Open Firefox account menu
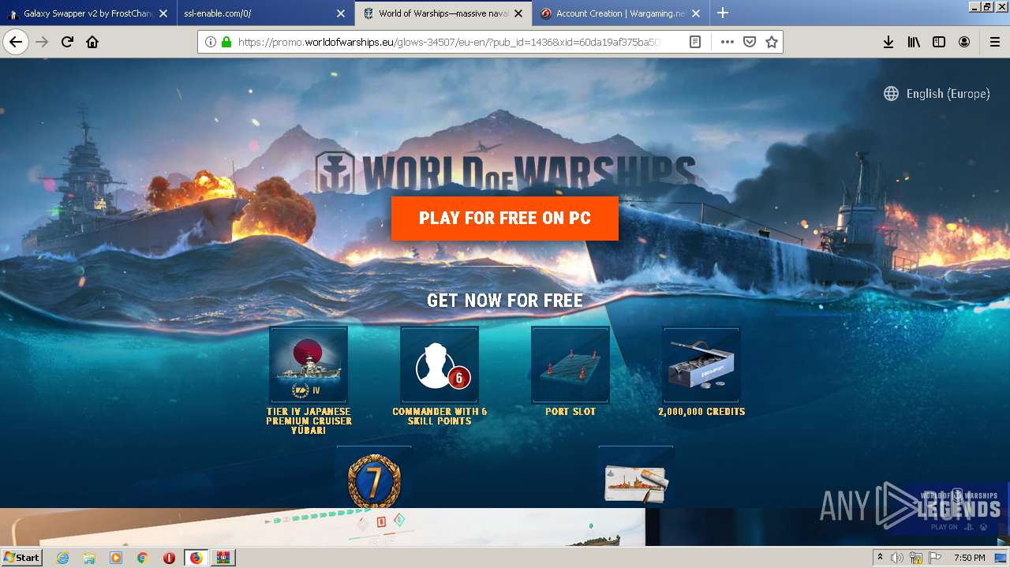The image size is (1010, 568). coord(964,42)
